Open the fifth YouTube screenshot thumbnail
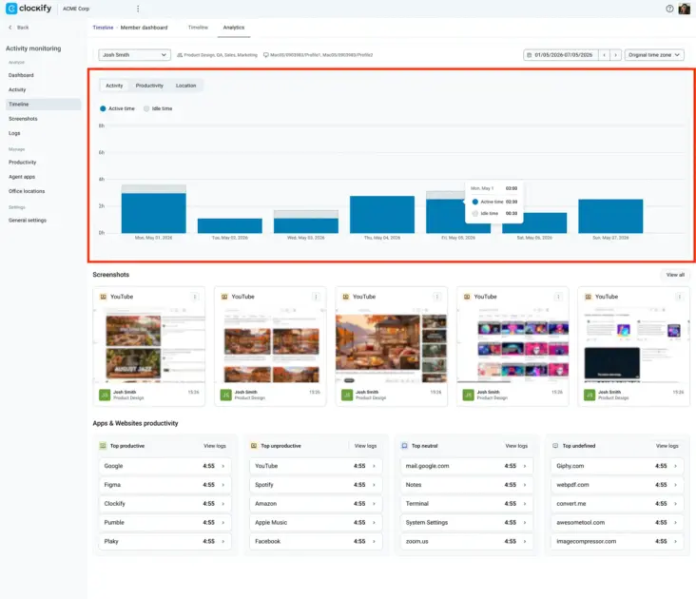696x599 pixels. tap(634, 345)
